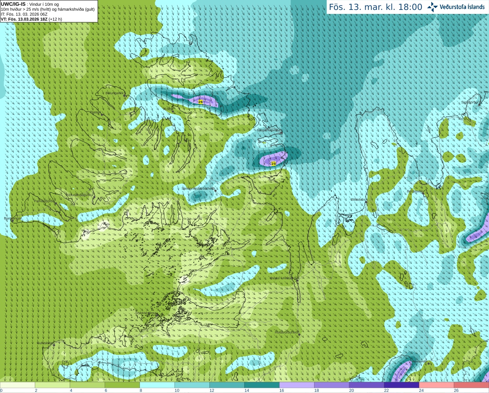Click the Flateyri station label

click(96, 112)
